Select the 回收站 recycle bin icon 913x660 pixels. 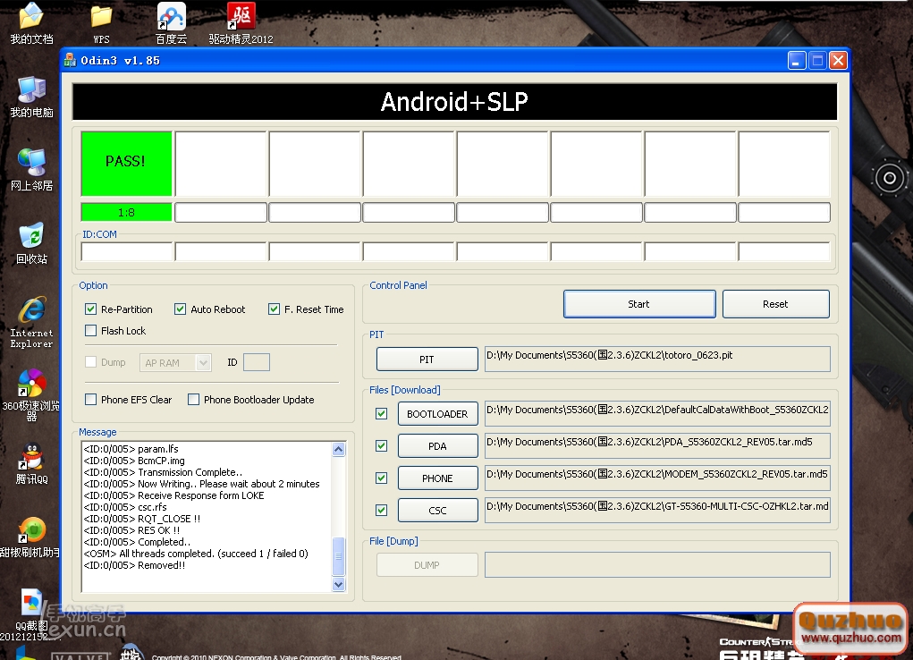[31, 236]
